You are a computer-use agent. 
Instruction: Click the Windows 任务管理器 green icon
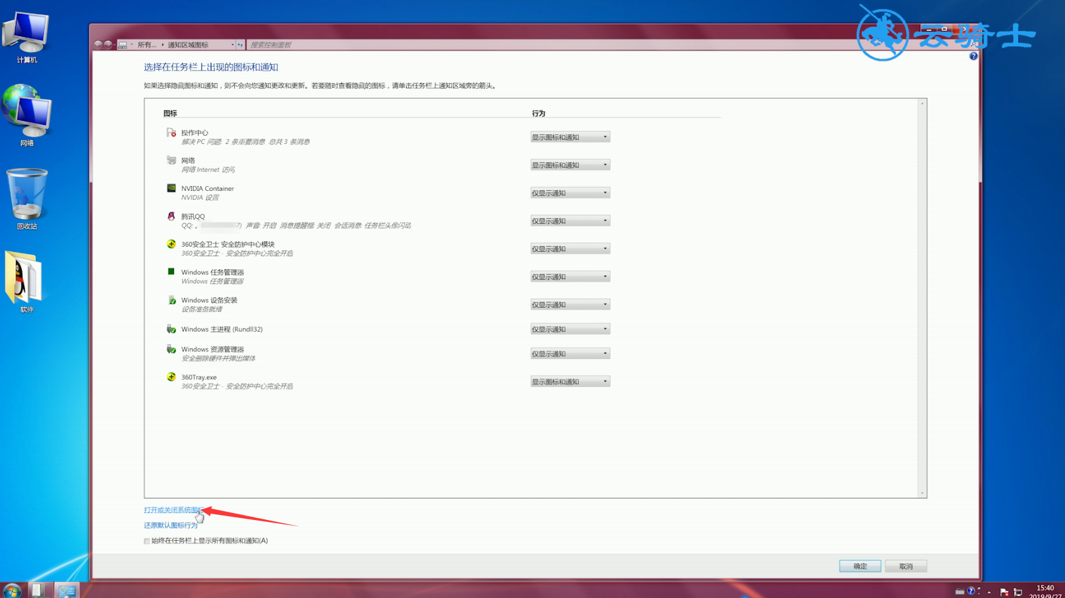171,272
